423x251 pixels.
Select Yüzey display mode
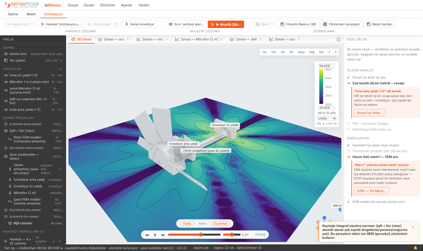187,224
